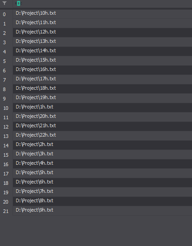Click row header number 13

(6, 136)
